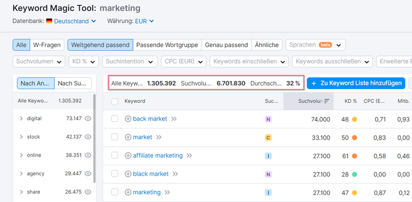The image size is (412, 202).
Task: Open the Suchvolumen filter dropdown
Action: [x=39, y=61]
